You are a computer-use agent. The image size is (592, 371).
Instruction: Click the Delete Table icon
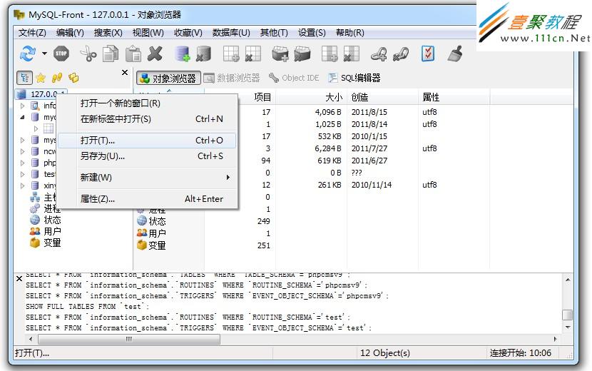(x=252, y=54)
